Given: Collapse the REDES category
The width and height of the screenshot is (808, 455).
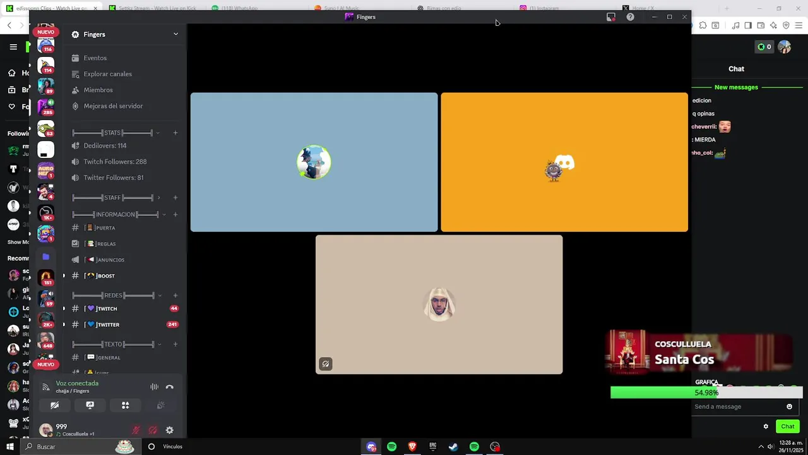Looking at the screenshot, I should pos(116,295).
